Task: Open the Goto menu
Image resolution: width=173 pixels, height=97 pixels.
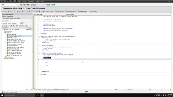Action: click(x=19, y=1)
